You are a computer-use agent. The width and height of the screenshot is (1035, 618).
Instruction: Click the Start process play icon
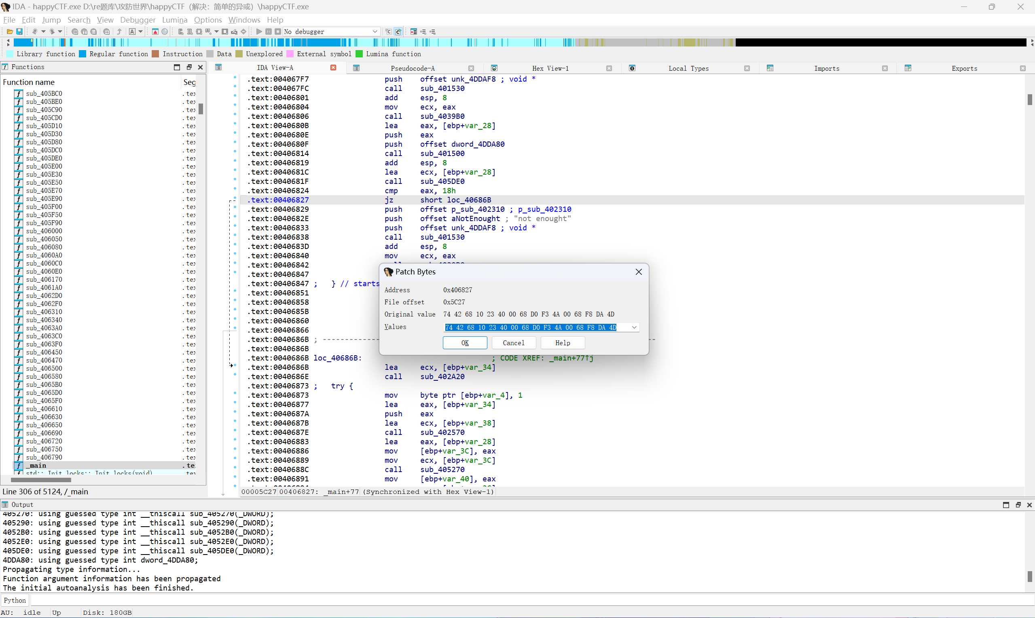[259, 32]
